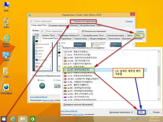Check the unchecked Показать все параметры box
Viewport: 163px width, 122px height.
click(x=72, y=21)
